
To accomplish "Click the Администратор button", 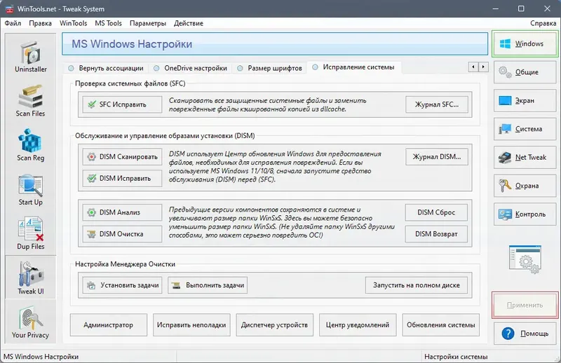I will point(109,324).
